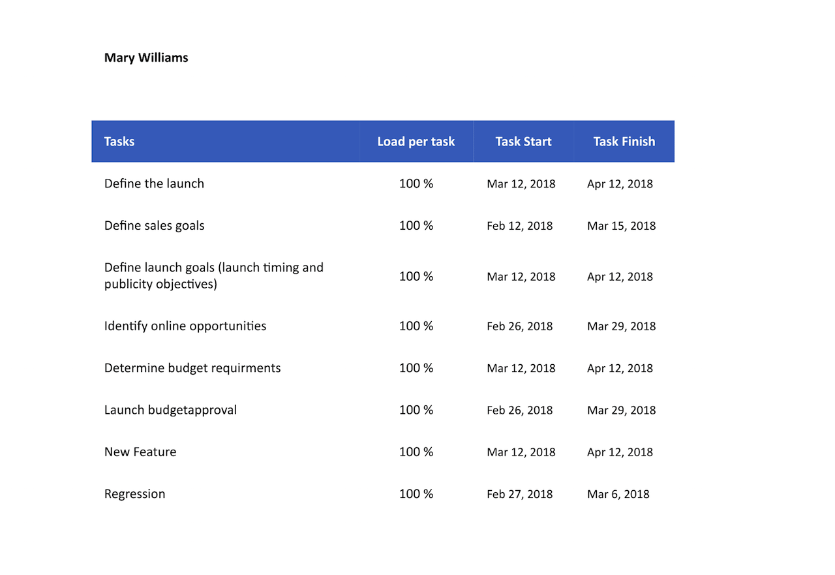Screen dimensions: 835x575
Task: Click Define the launch's Apr 12 finish date
Action: pyautogui.click(x=620, y=183)
